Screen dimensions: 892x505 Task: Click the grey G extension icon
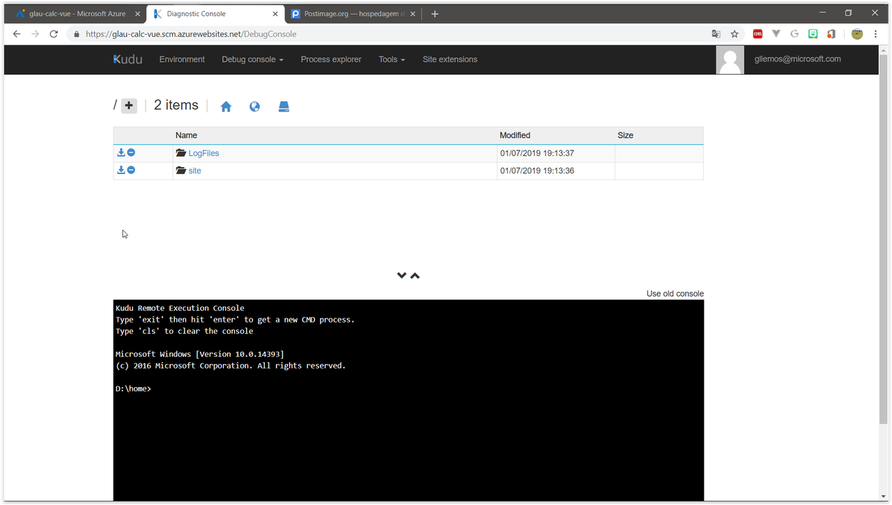(x=794, y=34)
